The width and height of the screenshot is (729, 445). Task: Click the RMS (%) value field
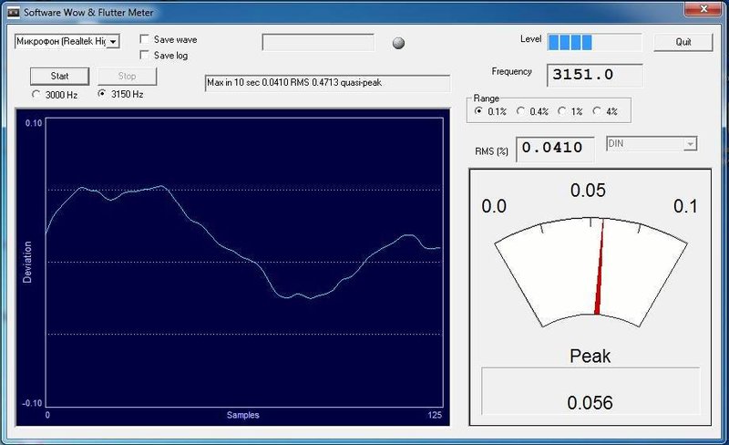(x=555, y=149)
